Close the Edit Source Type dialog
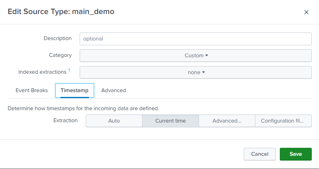 point(306,12)
